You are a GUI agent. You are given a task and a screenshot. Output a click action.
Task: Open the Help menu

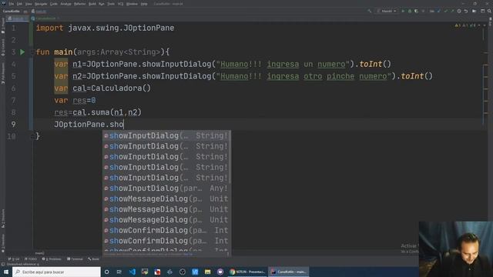(144, 4)
